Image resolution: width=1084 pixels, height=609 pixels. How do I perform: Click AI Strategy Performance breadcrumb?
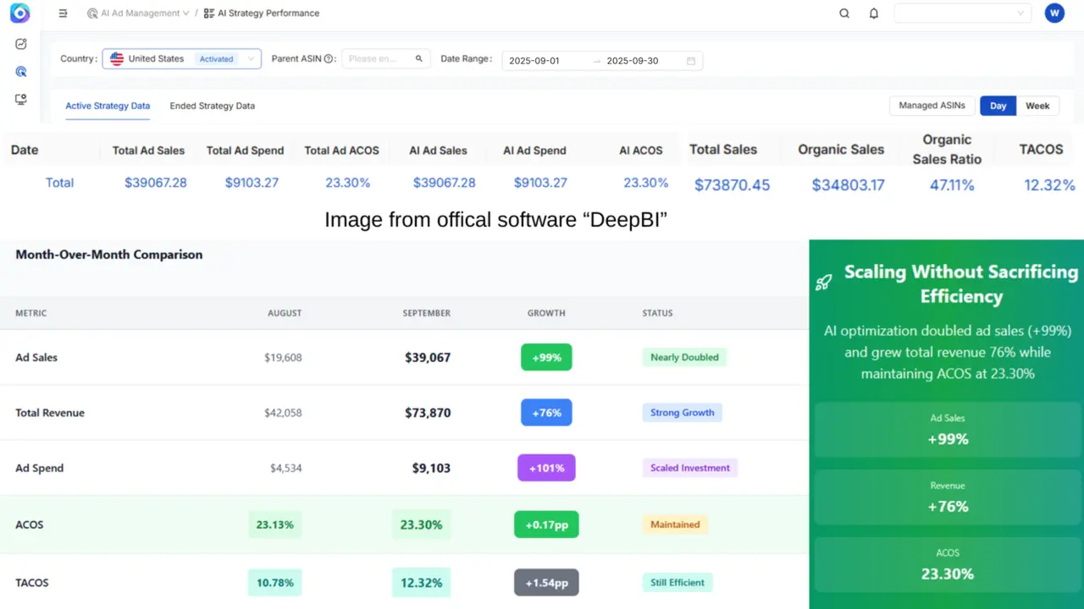pos(268,14)
